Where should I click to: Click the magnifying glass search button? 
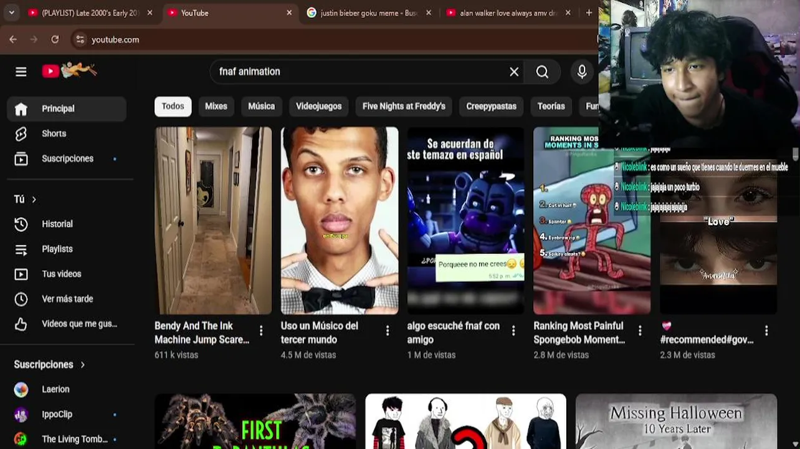pos(542,72)
